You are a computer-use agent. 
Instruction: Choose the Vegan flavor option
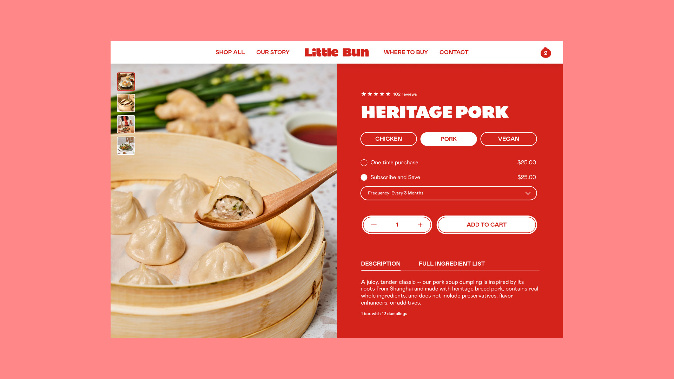coord(509,139)
